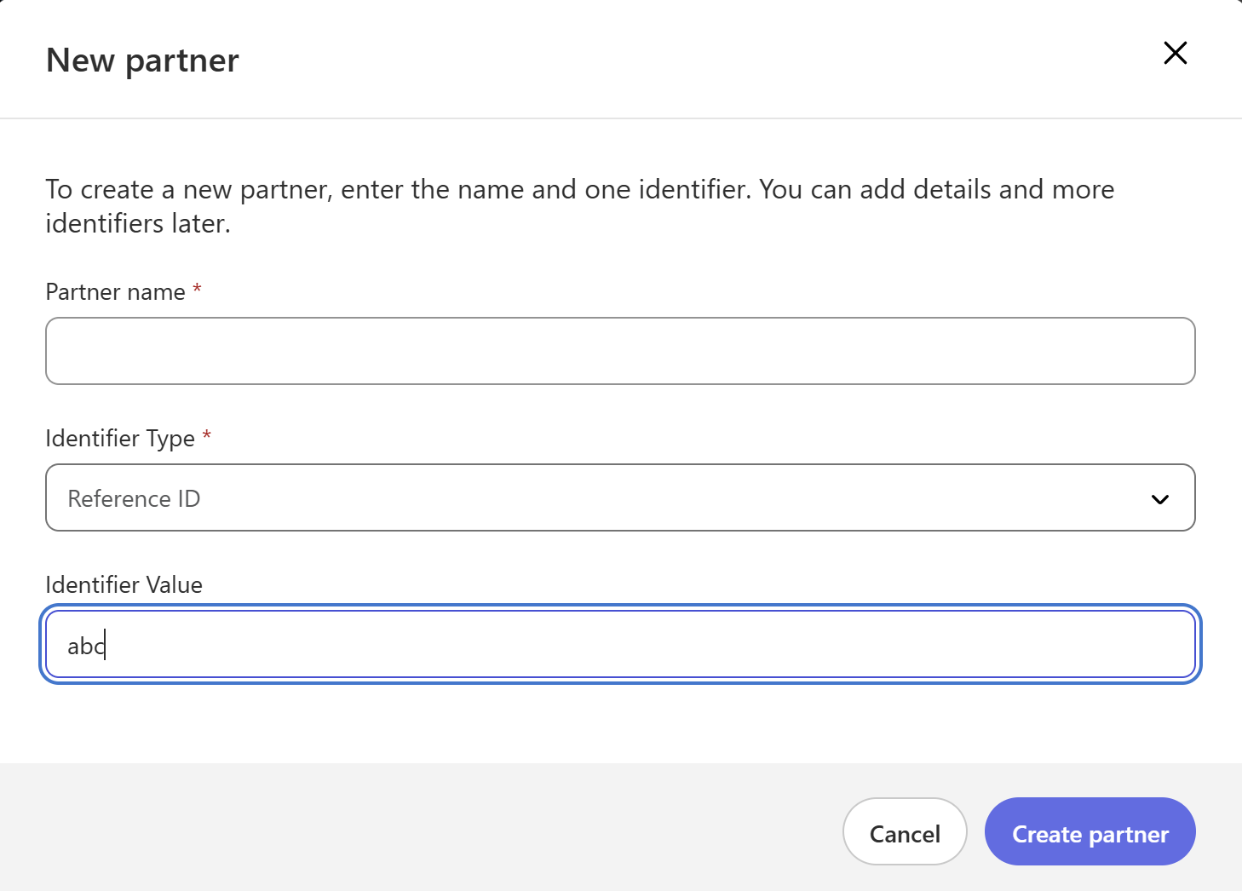
Task: Click the Identifier Type label
Action: (120, 439)
